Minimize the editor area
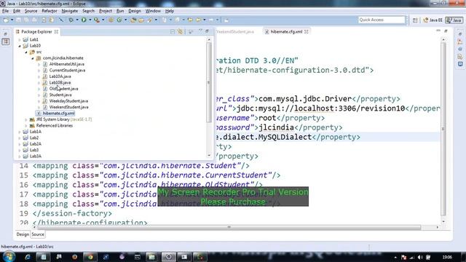Viewport: 466px width, 262px height. coord(438,31)
